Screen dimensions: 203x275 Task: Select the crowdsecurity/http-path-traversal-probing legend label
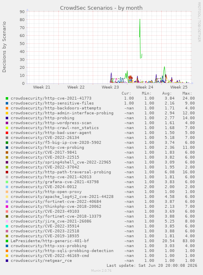click(61, 172)
